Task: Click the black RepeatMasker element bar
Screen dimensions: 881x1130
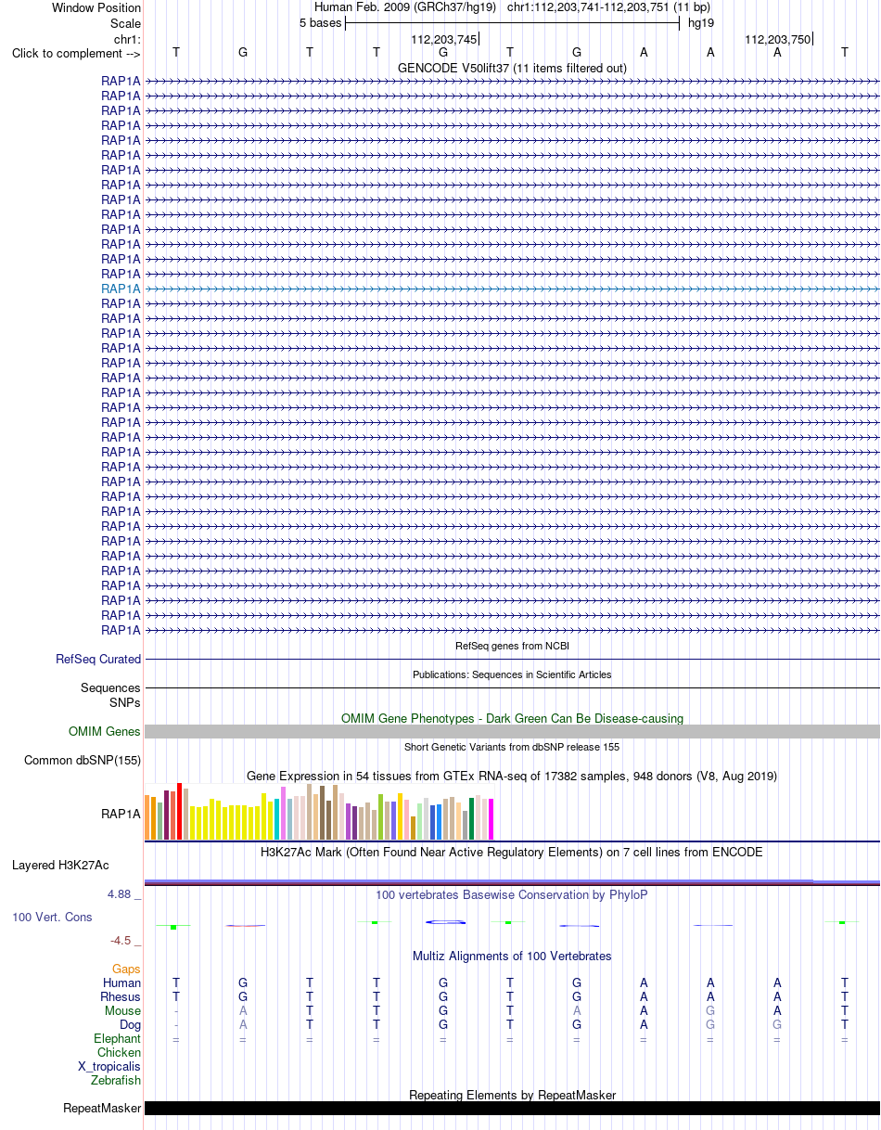Action: [512, 1108]
